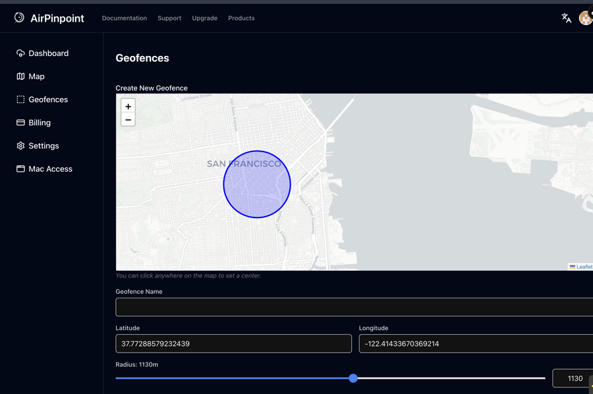Select the Latitude value field
Viewport: 593px width, 394px height.
click(x=233, y=343)
